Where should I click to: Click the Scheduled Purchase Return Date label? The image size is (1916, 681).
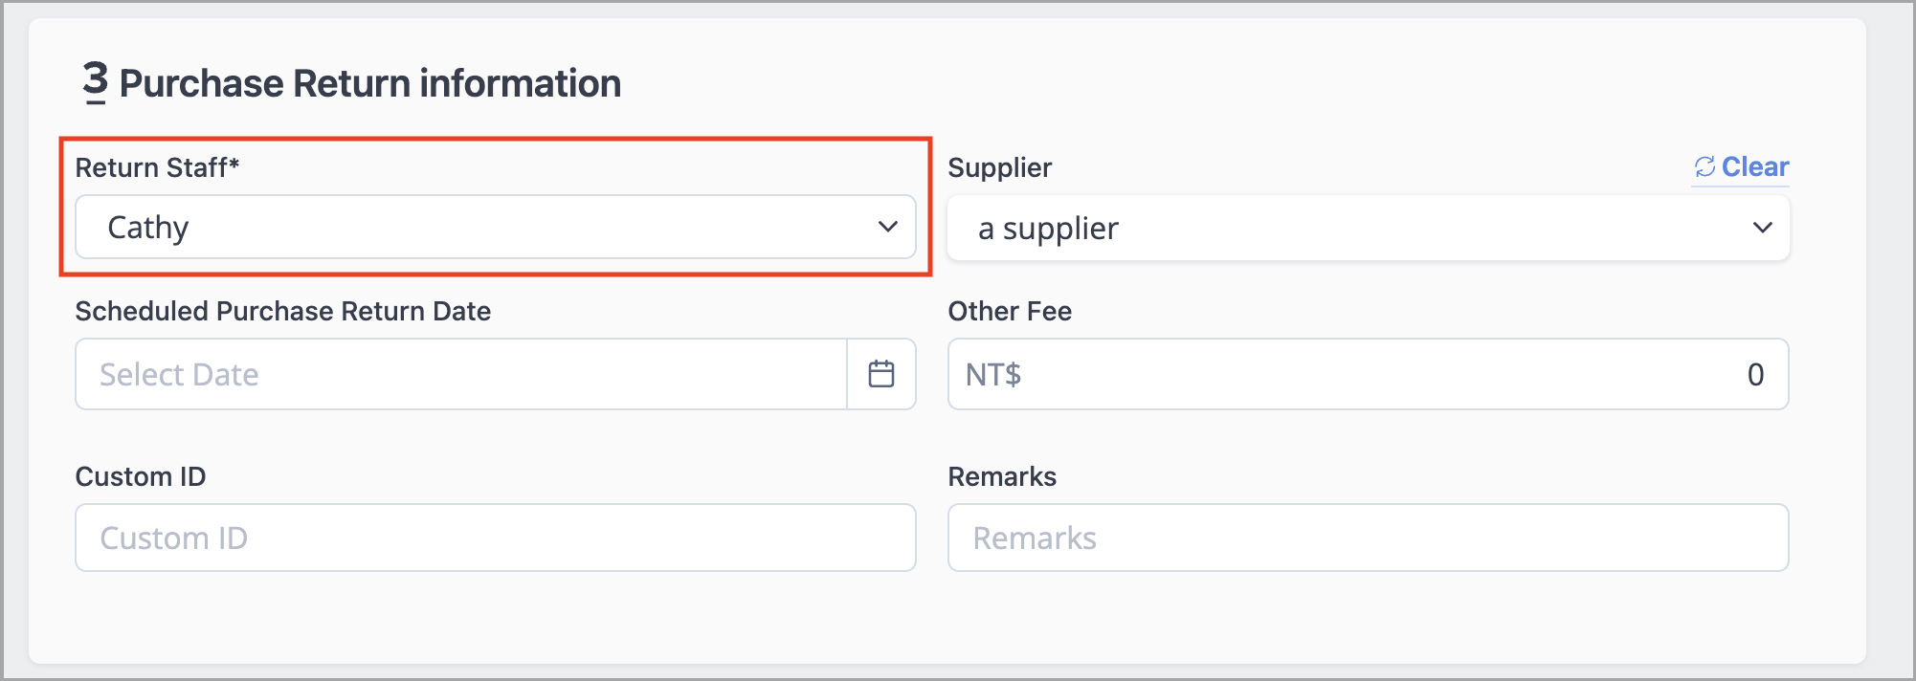(x=283, y=311)
